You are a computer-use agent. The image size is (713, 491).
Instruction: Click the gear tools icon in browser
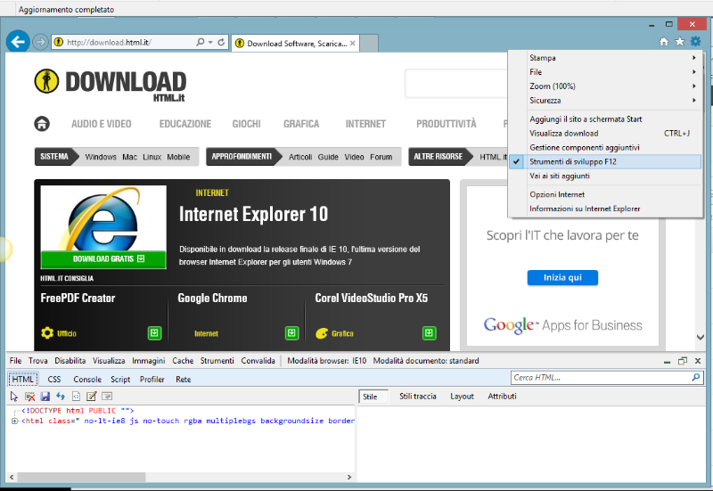(695, 42)
